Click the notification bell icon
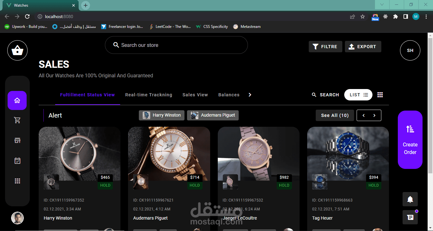Screen dimensions: 433x231 point(410,199)
